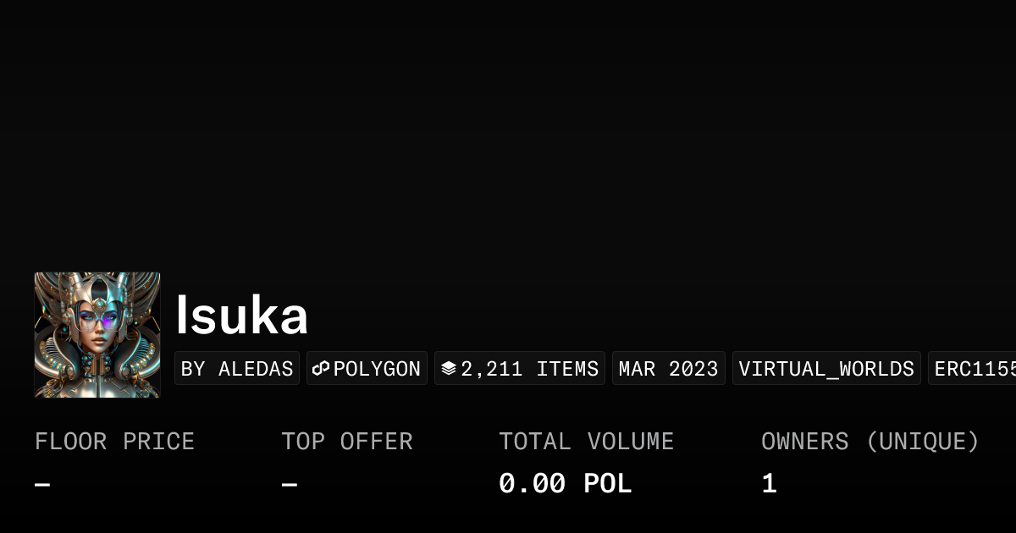Screen dimensions: 1016x533
Task: Open the VIRTUAL_WORLDS category badge
Action: click(x=826, y=368)
